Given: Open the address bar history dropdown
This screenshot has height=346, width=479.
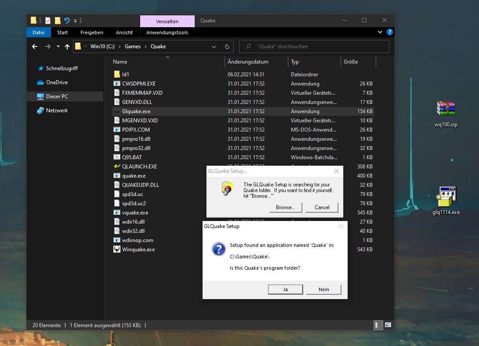Looking at the screenshot, I should (x=214, y=46).
